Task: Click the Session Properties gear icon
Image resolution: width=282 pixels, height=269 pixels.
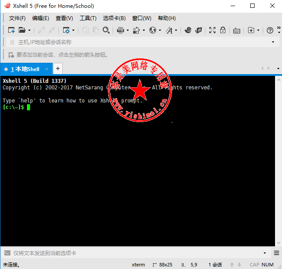Action: click(66, 30)
